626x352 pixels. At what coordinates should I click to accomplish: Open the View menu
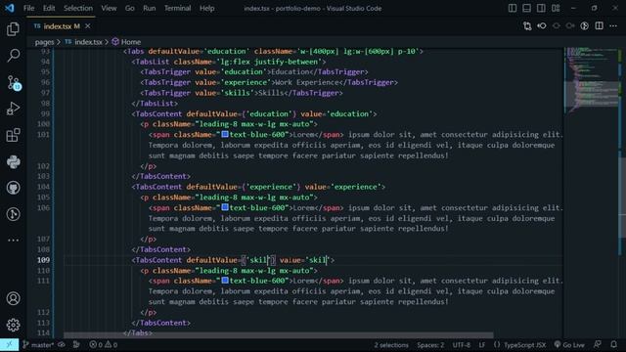tap(109, 8)
